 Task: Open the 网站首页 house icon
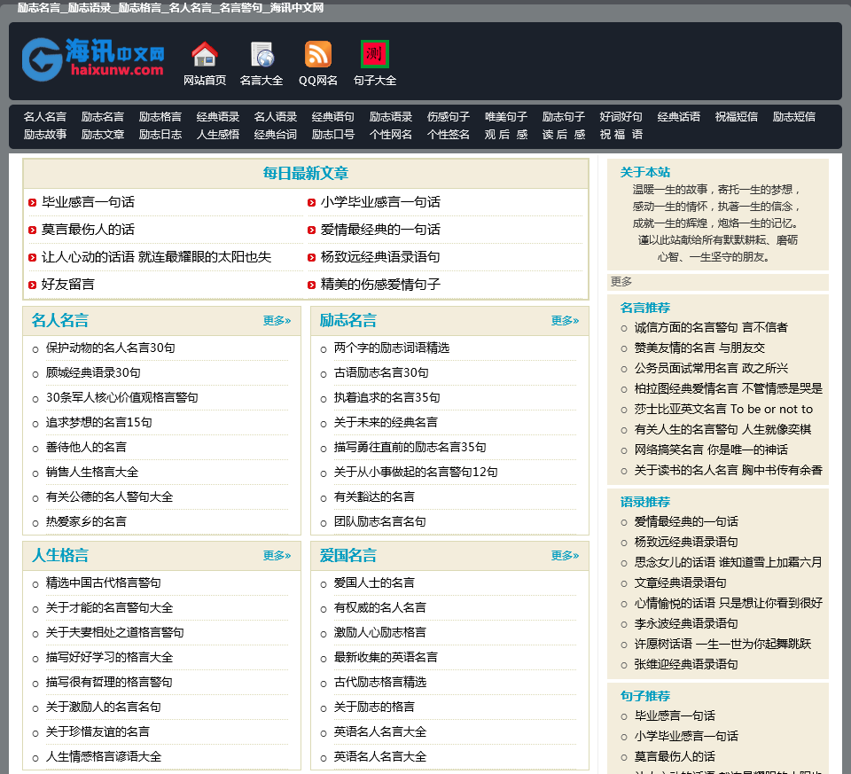click(205, 54)
